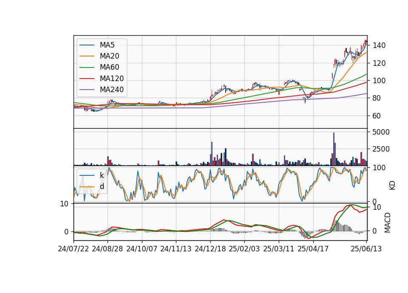Click the 25/02/03 date tick label
408x293 pixels.
tap(244, 249)
